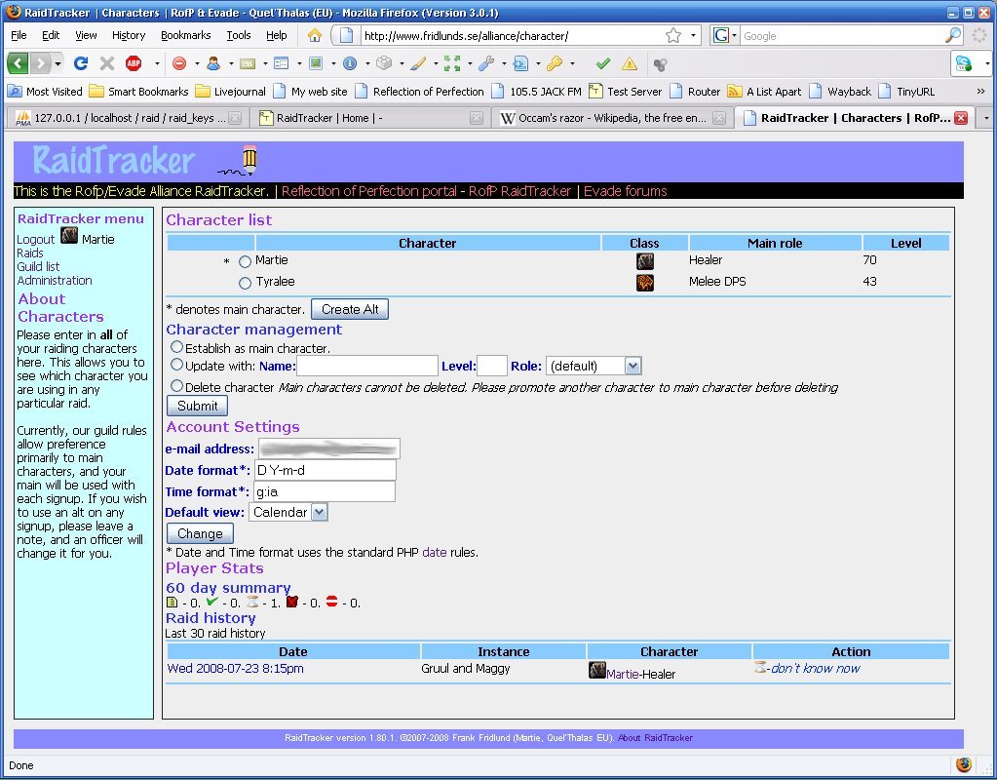Click the home icon beside the address bar
Screen dimensions: 997x780
tap(315, 35)
